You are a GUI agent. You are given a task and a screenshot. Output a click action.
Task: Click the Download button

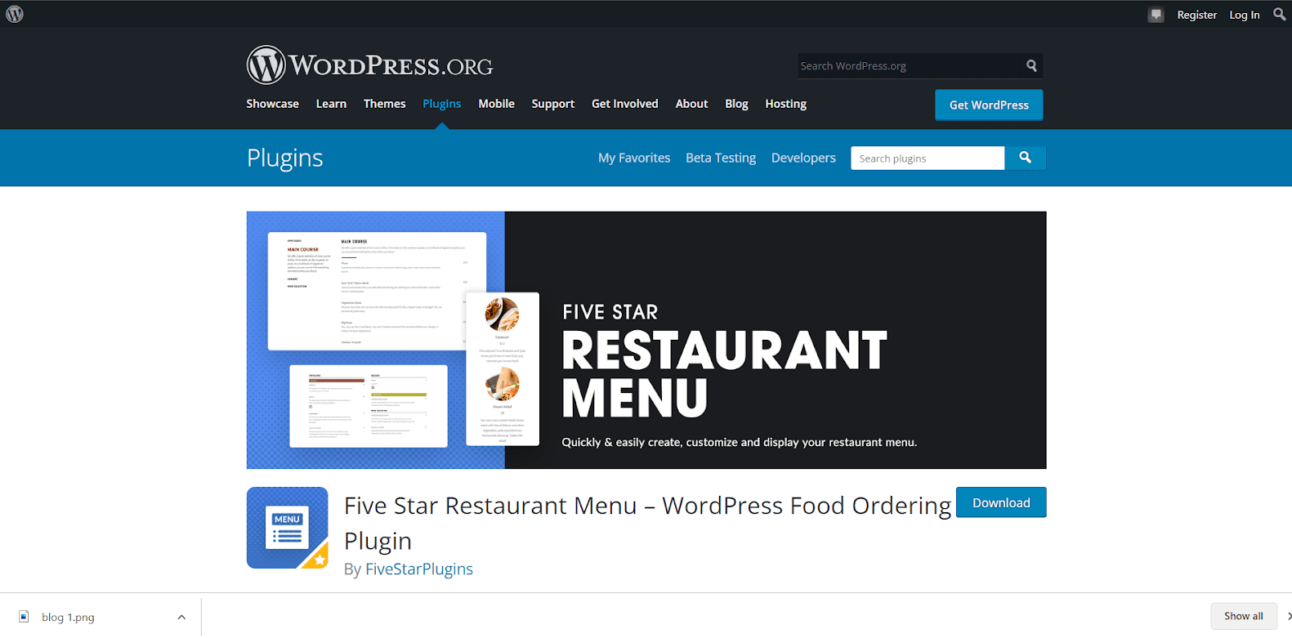[1001, 502]
